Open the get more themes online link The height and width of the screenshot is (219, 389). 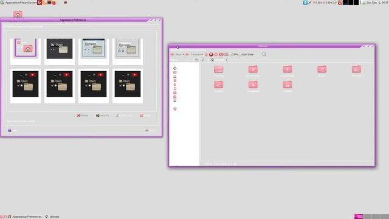point(21,121)
